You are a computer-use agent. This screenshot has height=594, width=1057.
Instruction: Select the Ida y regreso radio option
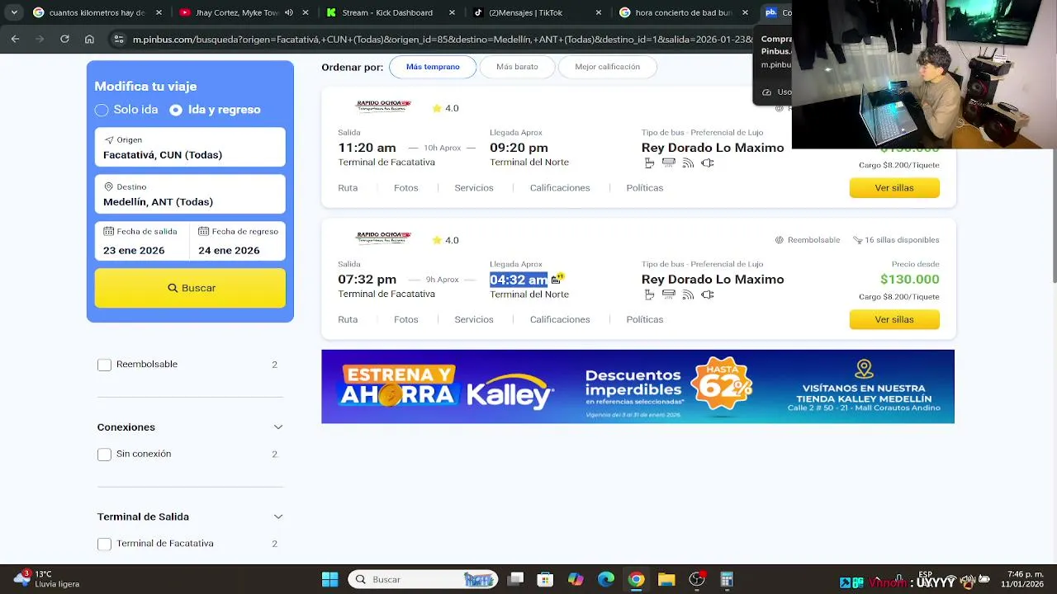click(176, 110)
